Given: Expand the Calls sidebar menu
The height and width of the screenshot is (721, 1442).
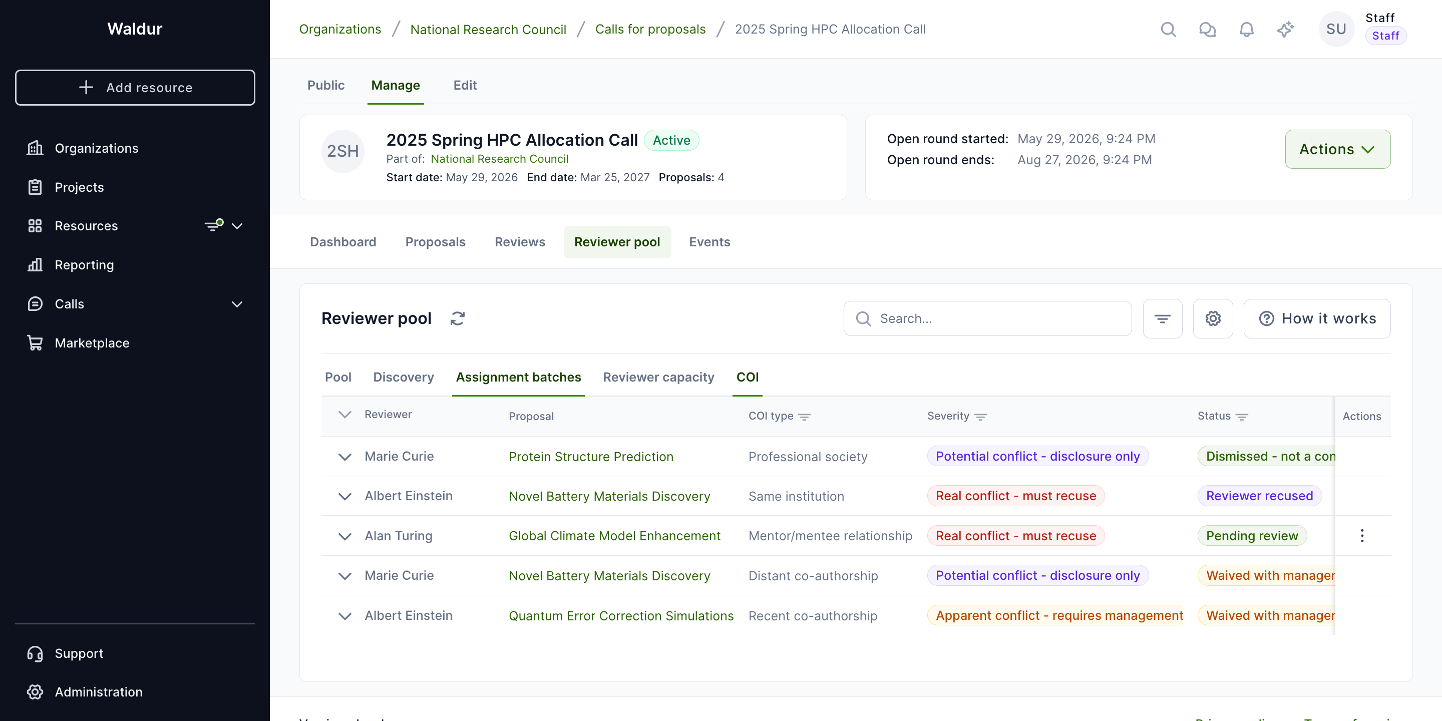Looking at the screenshot, I should [237, 304].
